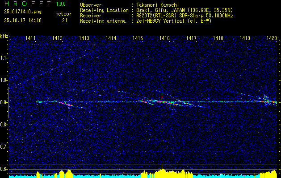Click the 1418 time axis label
Screen dimensions: 281x178
pyautogui.click(x=218, y=38)
